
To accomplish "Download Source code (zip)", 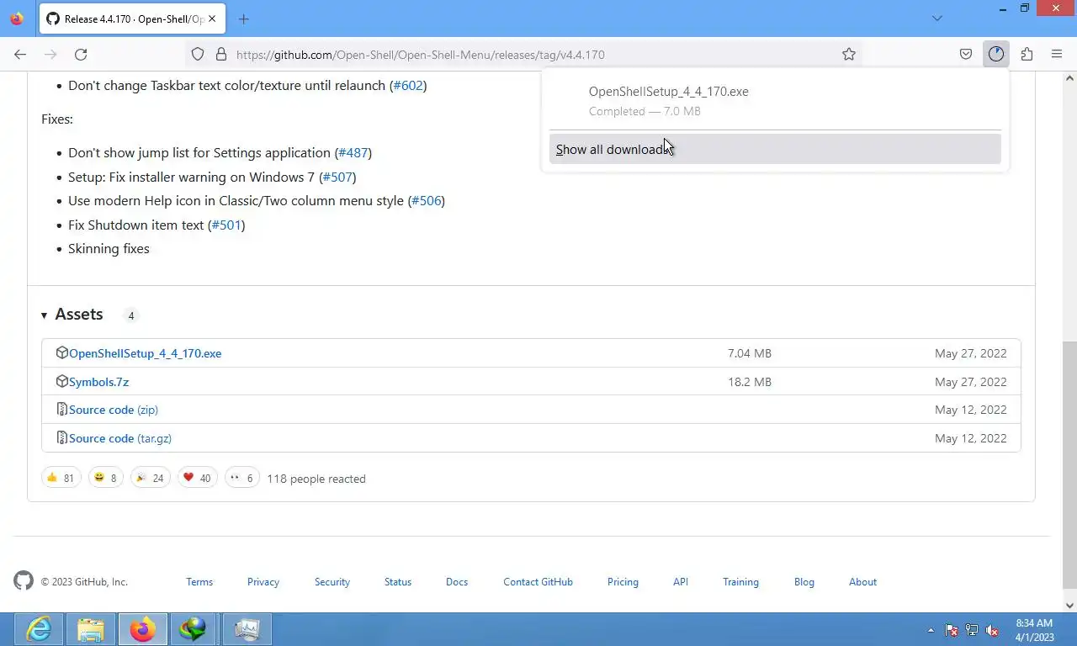I will [x=114, y=410].
